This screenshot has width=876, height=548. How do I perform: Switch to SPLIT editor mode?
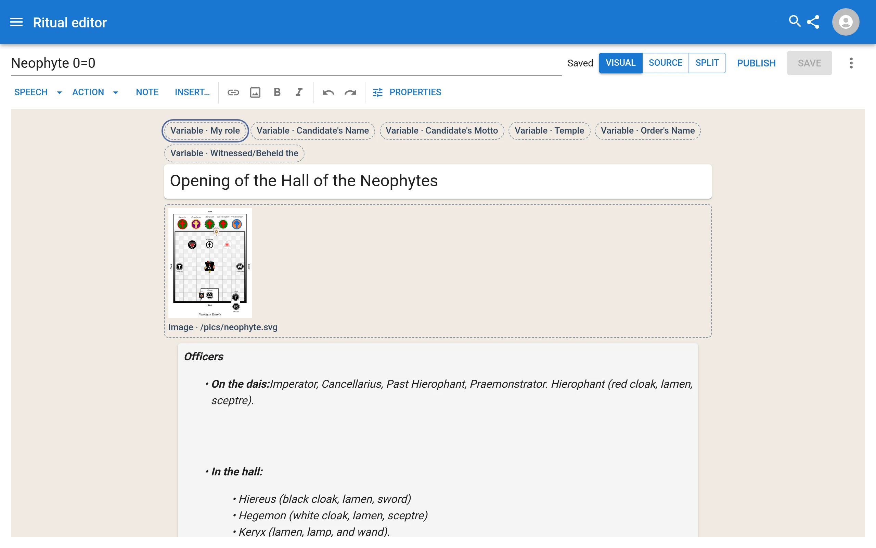click(707, 63)
